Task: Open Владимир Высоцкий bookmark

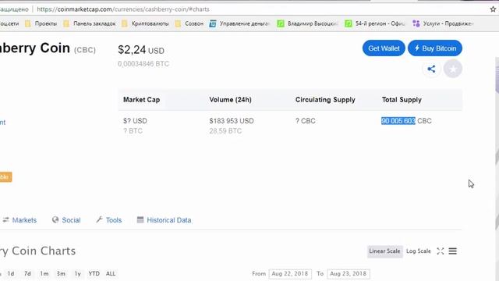Action: tap(307, 23)
